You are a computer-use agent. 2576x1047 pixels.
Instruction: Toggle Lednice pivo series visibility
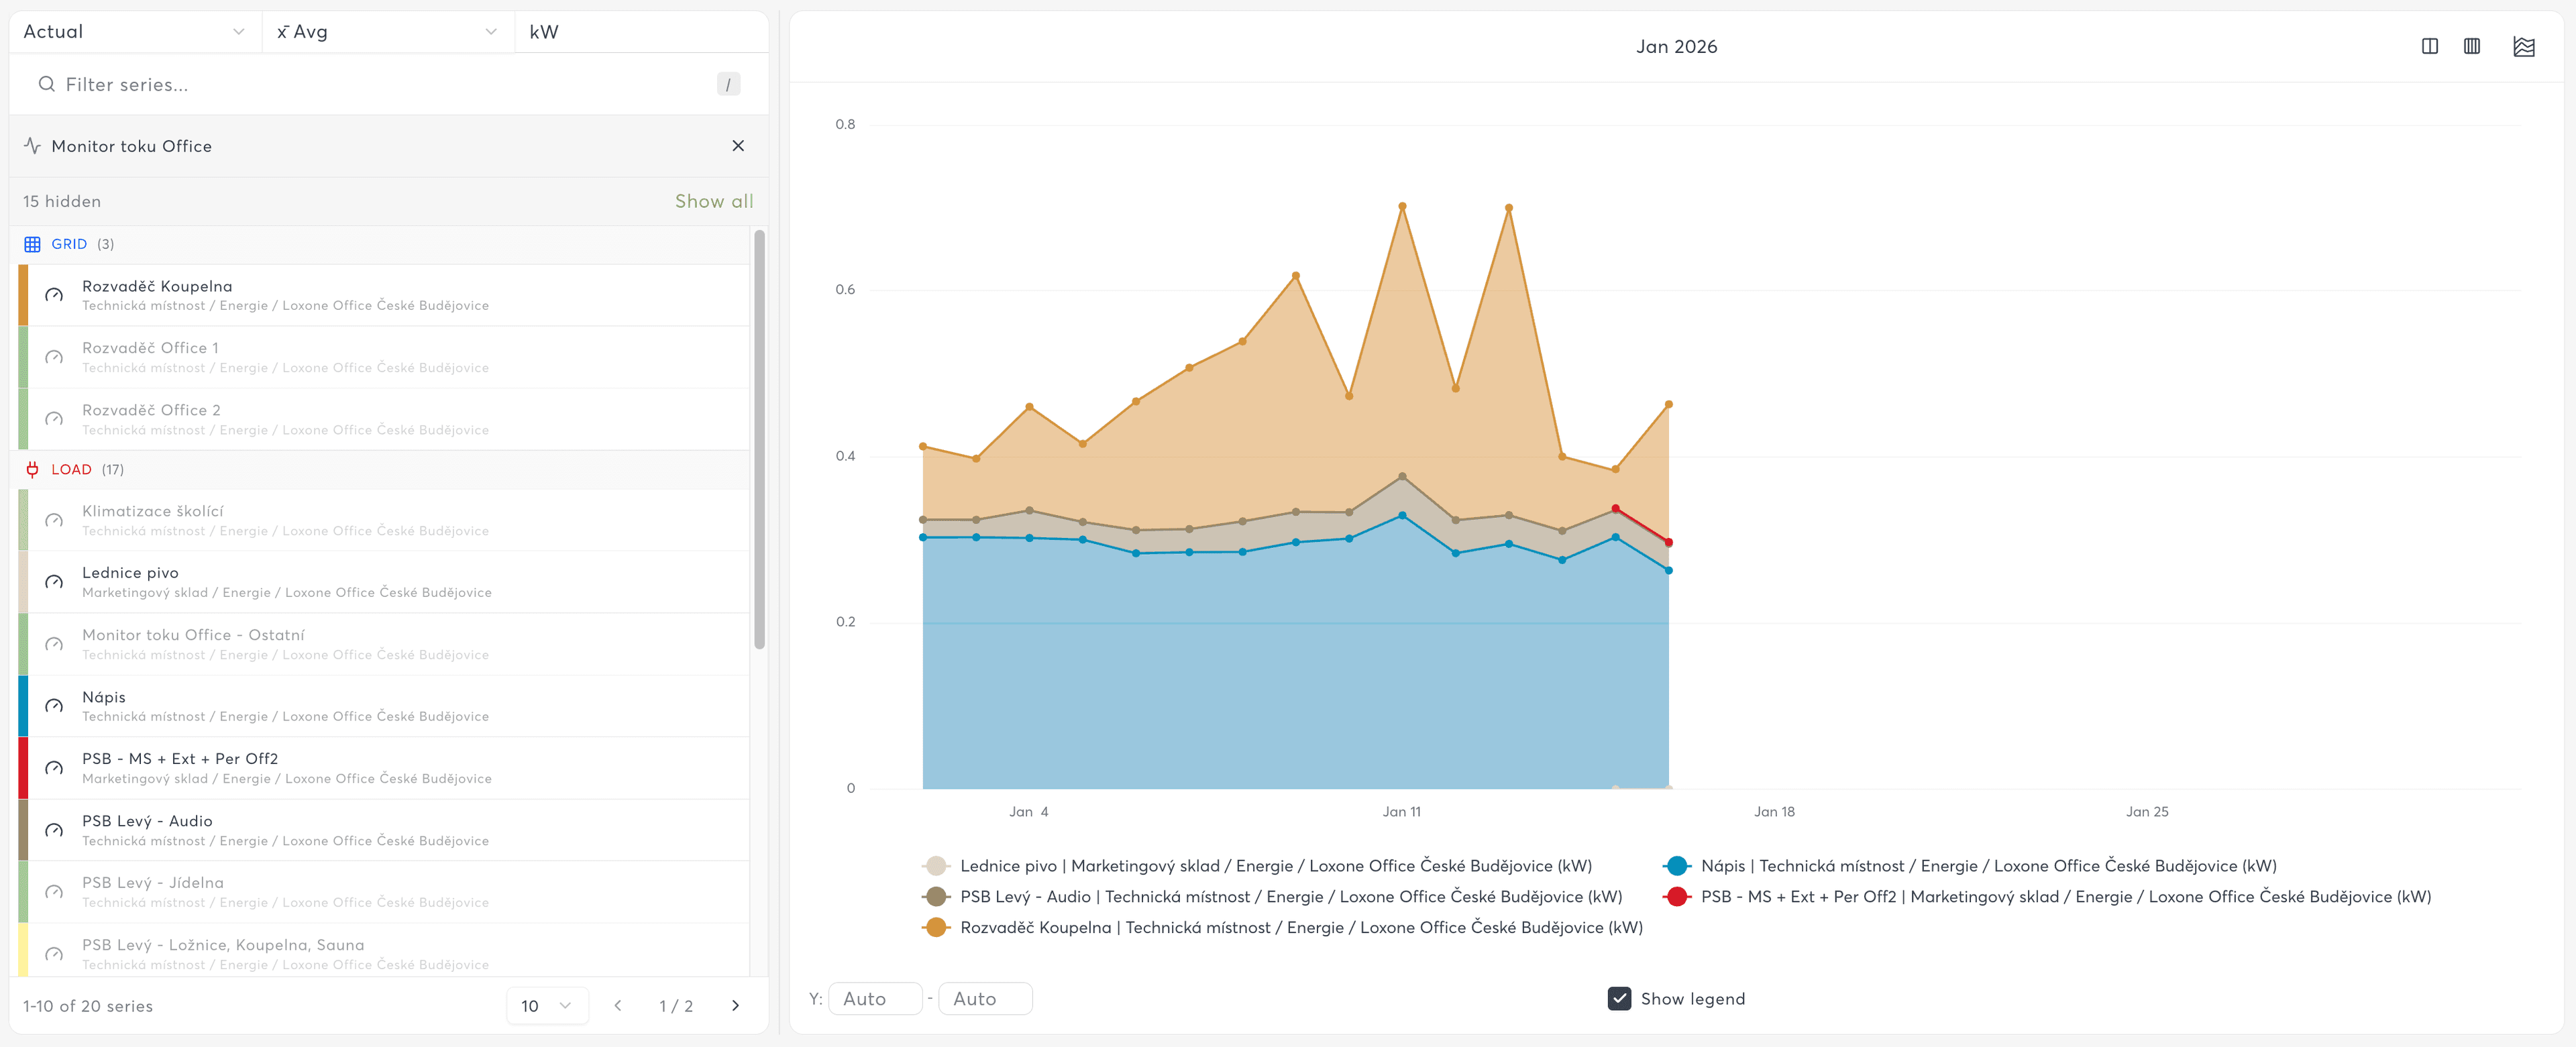[x=384, y=582]
